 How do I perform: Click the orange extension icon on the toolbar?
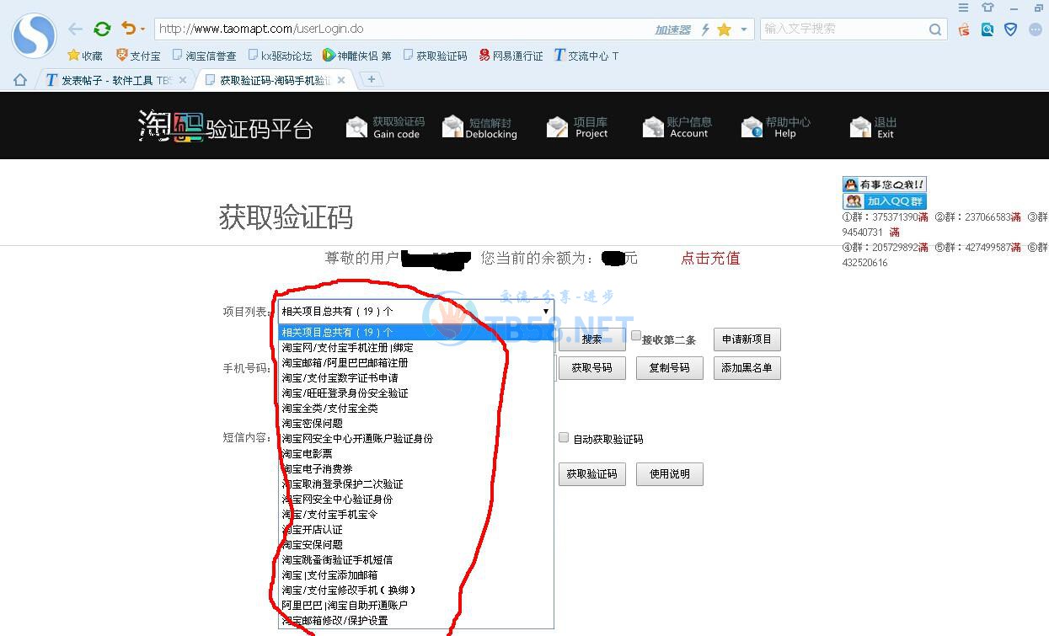coord(964,29)
